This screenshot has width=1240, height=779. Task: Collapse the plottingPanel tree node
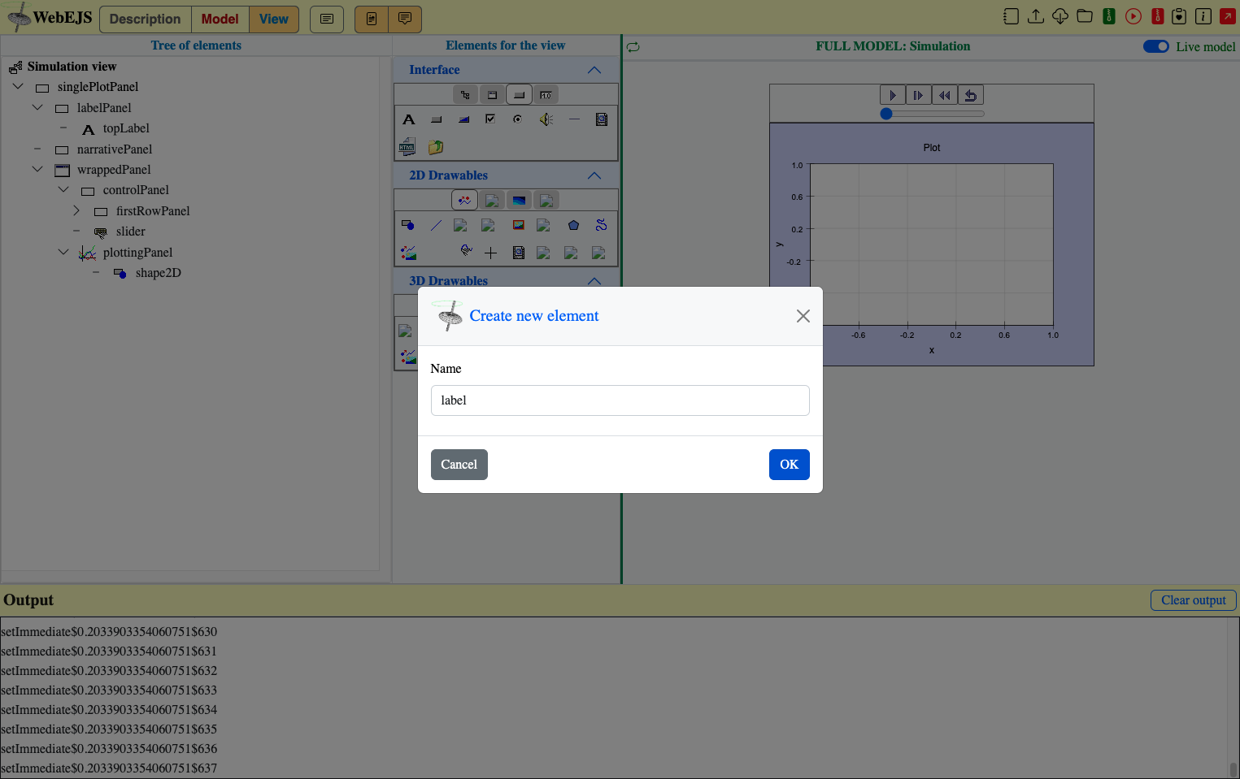tap(63, 252)
